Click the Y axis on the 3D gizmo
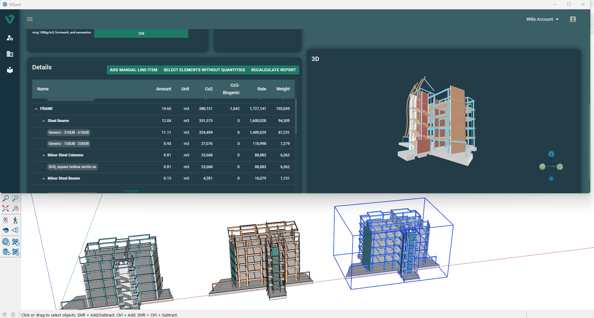Screen dimensions: 594x318 pos(551,154)
